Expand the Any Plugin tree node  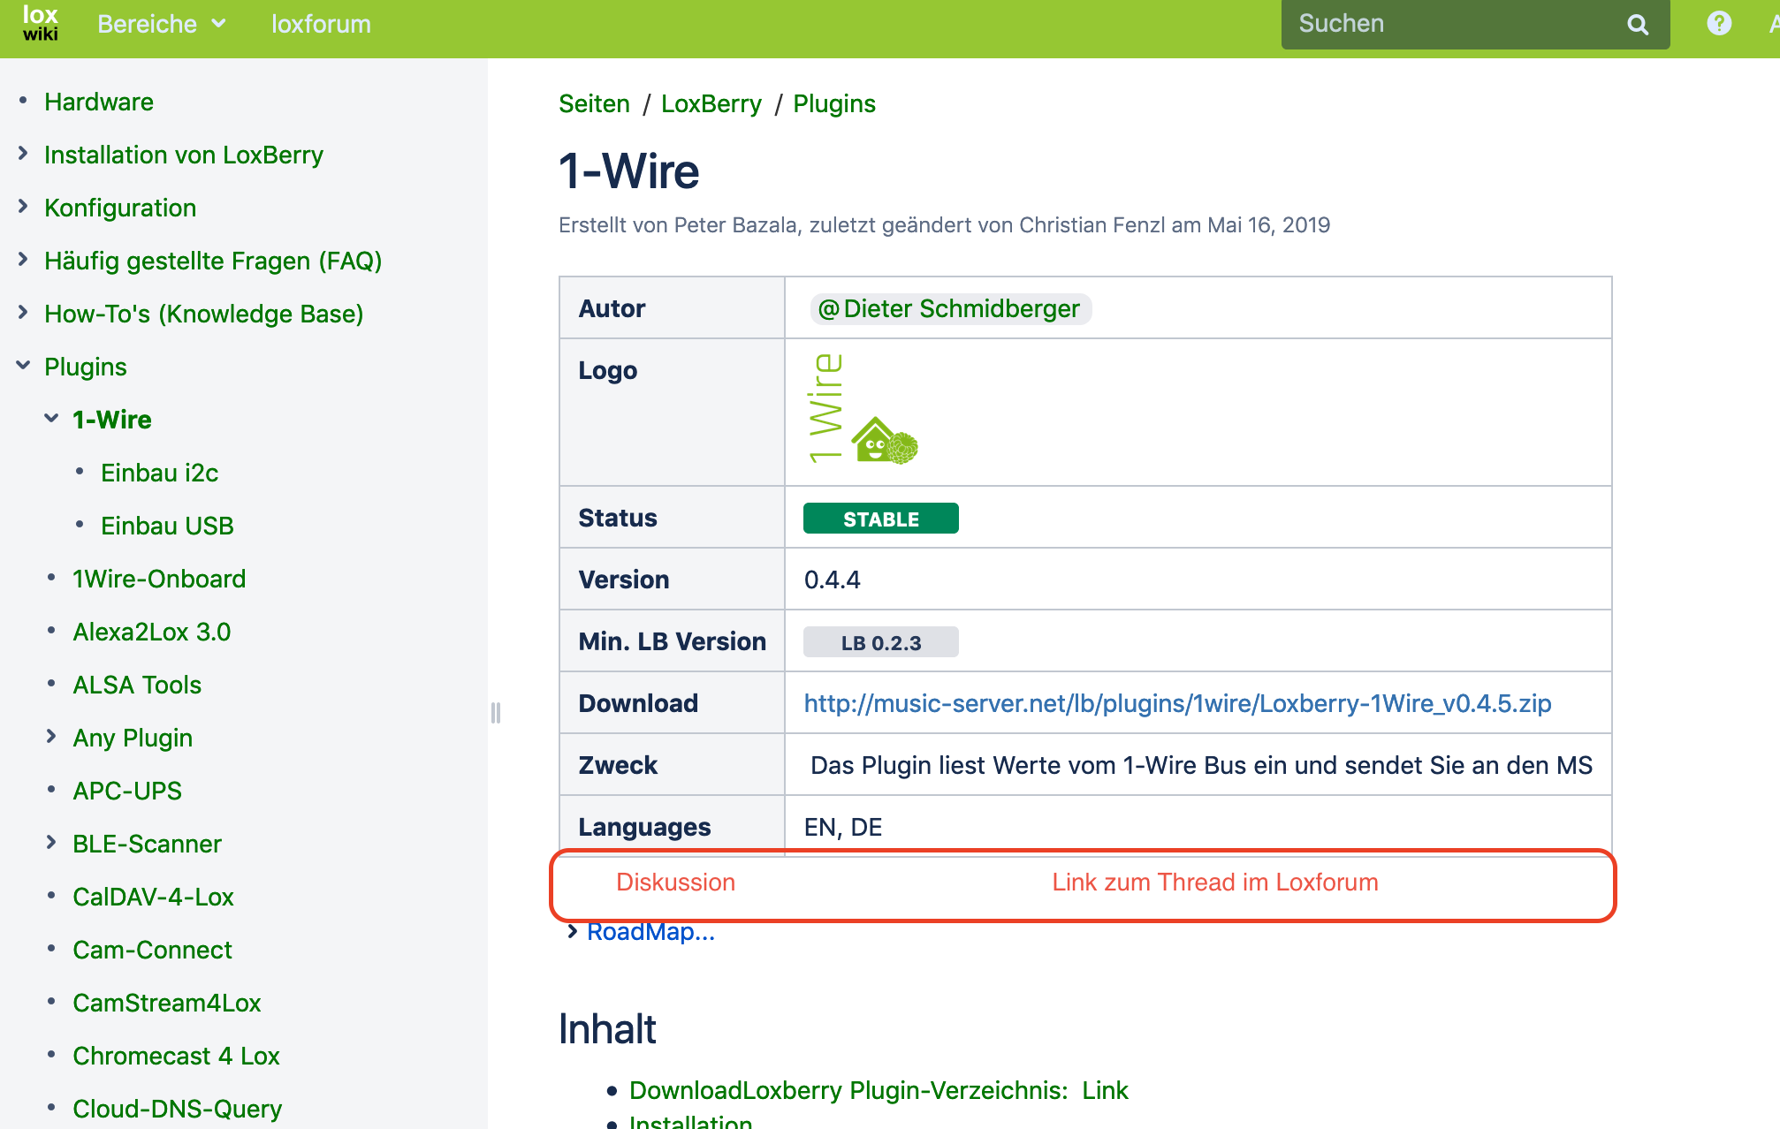point(52,737)
